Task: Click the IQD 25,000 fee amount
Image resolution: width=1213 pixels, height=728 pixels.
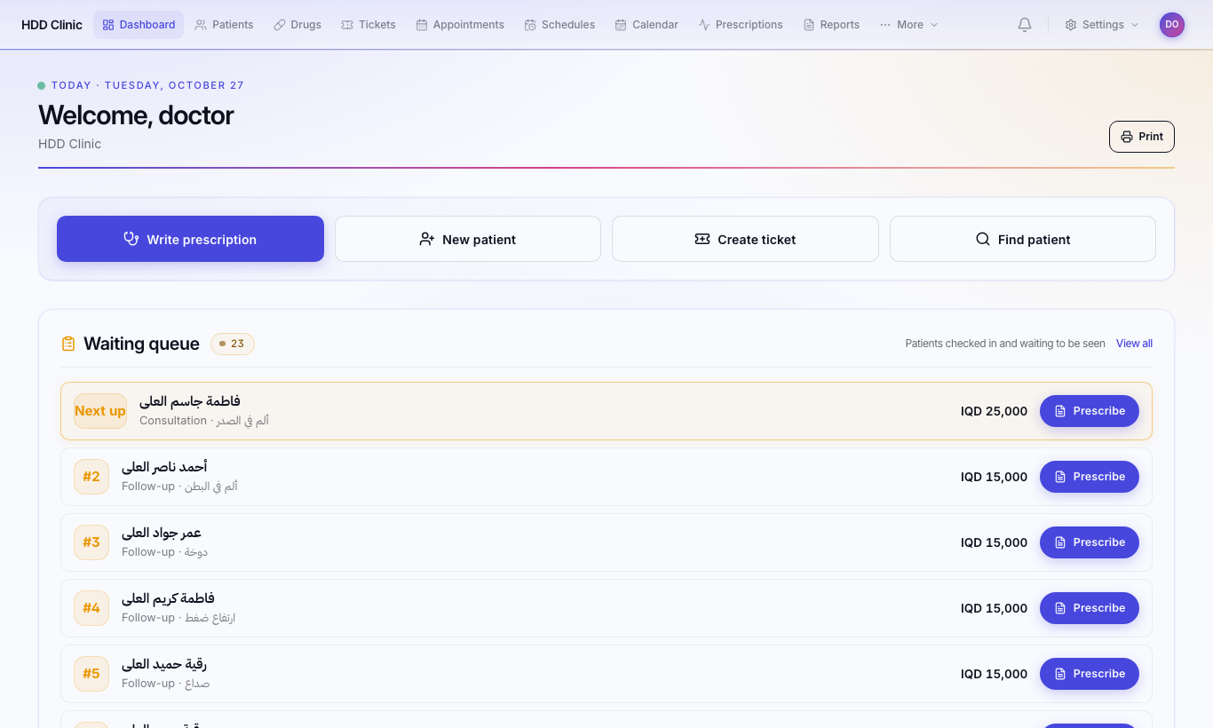Action: click(x=994, y=411)
